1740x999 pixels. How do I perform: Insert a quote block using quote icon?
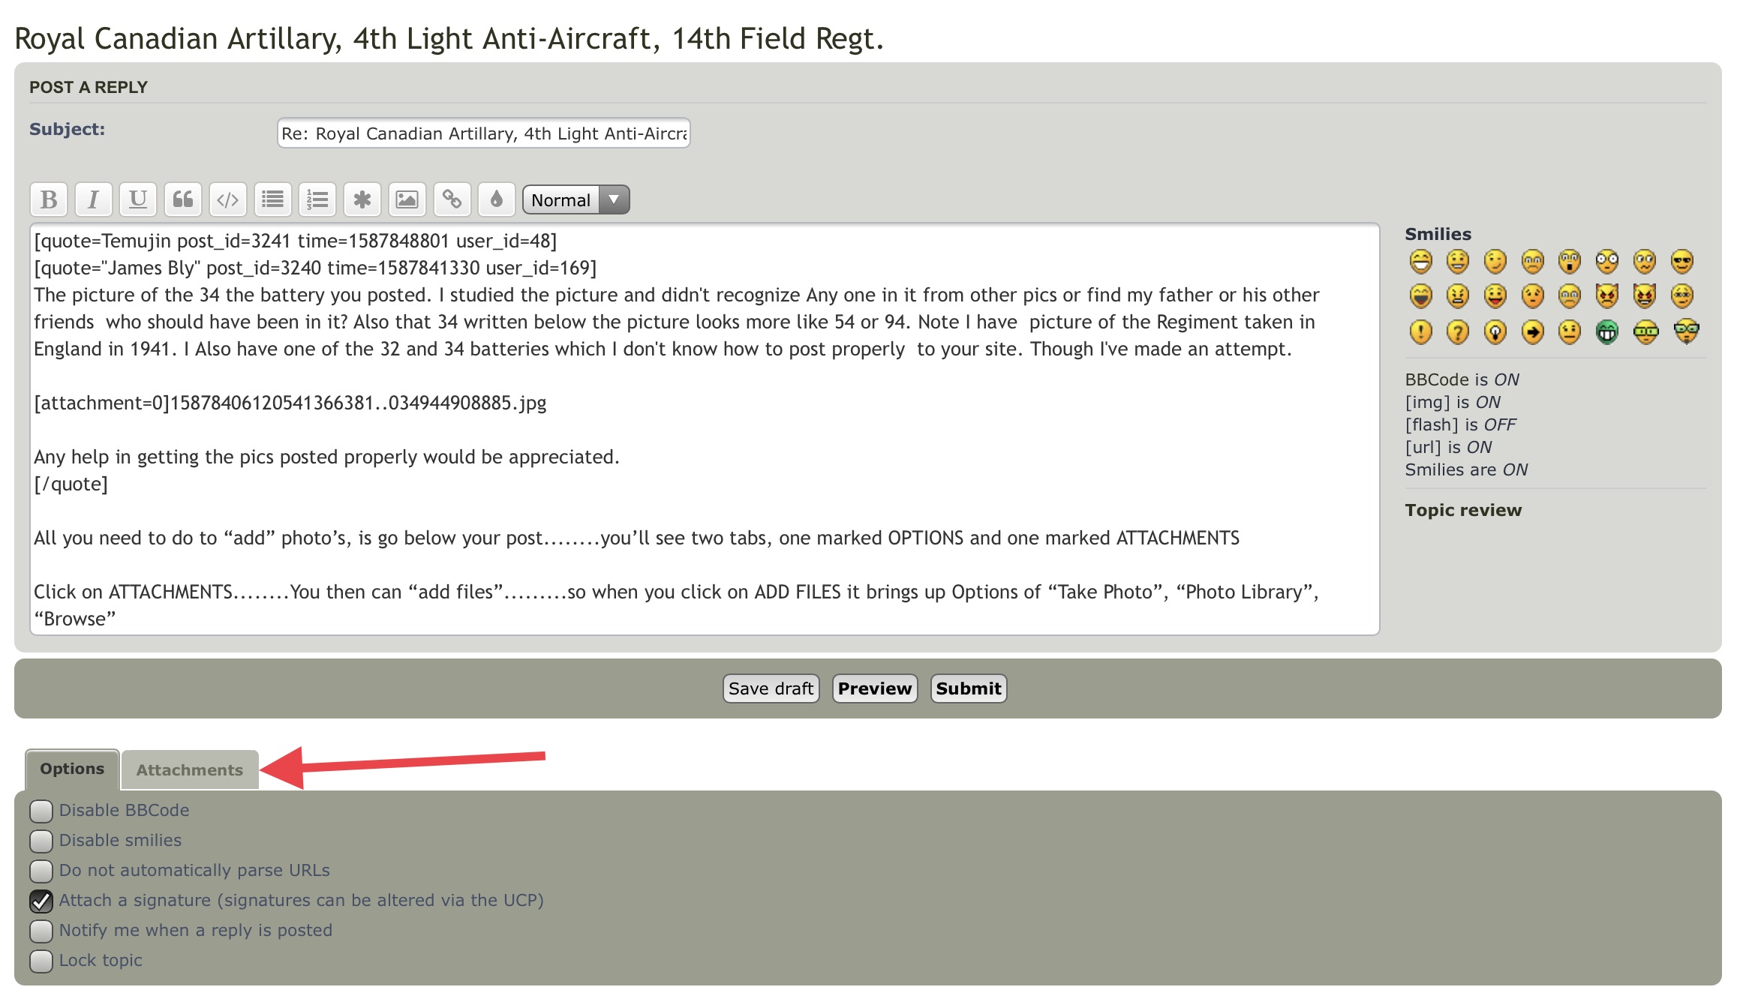(x=182, y=199)
